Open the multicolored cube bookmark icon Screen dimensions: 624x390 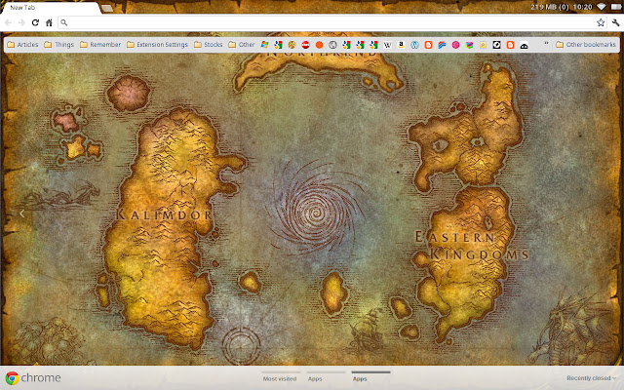point(469,45)
